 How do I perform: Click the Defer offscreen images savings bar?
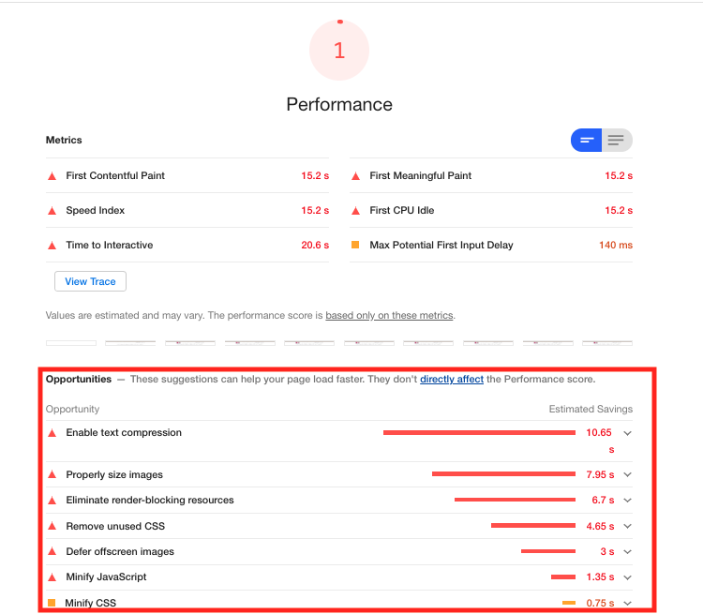pos(548,551)
